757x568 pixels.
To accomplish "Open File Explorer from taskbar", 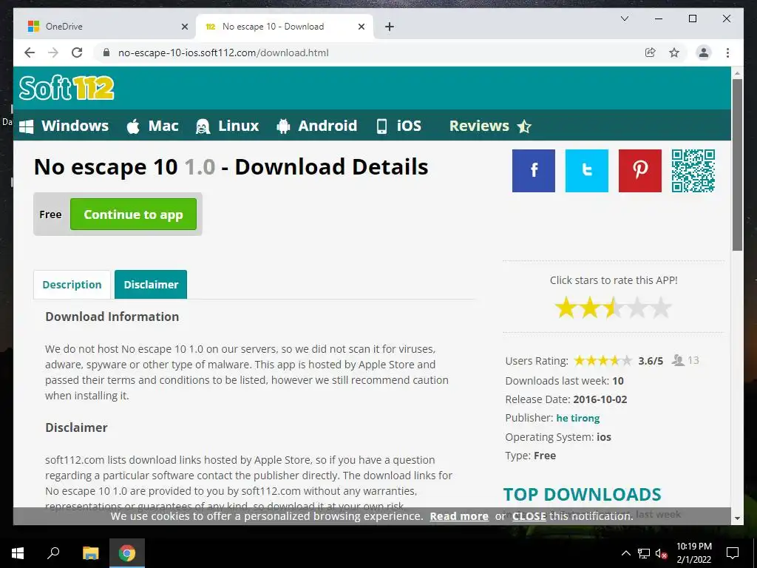I will 90,553.
